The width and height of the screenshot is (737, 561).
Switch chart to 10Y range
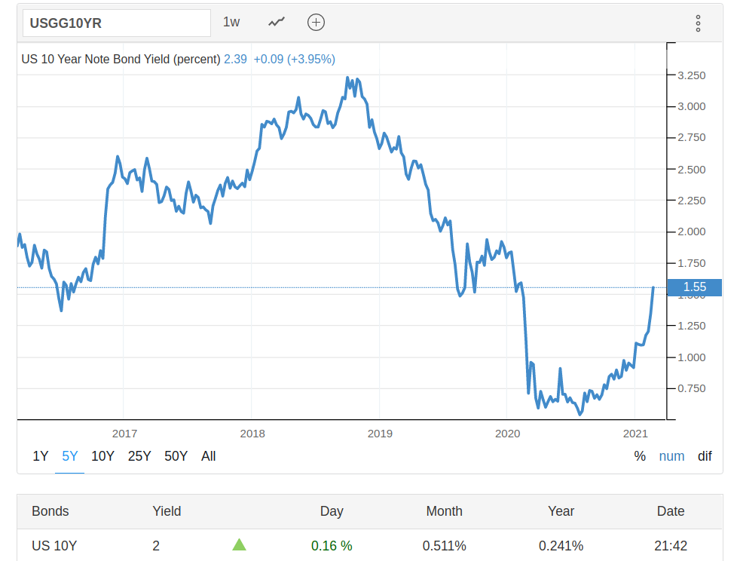102,455
